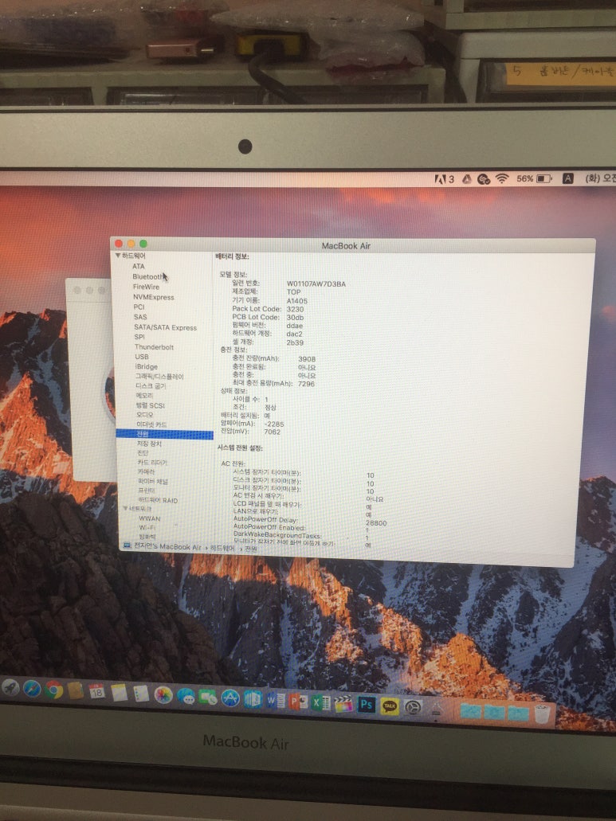This screenshot has height=821, width=616.
Task: Launch Final Cut Pro clapperboard icon
Action: tap(343, 703)
